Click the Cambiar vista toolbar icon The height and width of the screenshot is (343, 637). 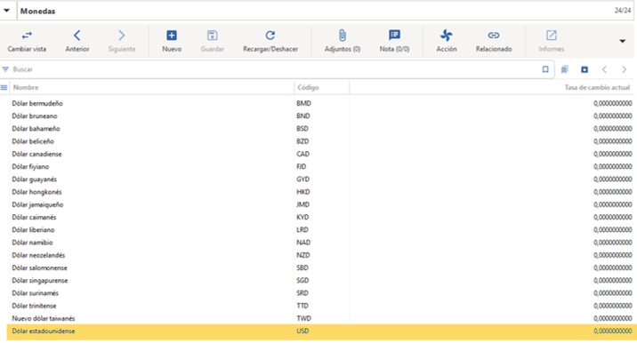27,36
